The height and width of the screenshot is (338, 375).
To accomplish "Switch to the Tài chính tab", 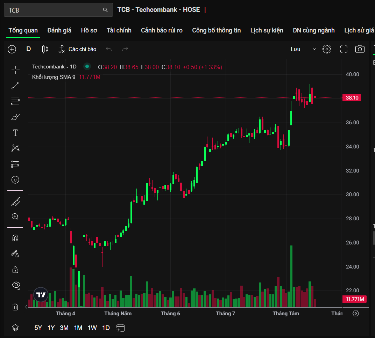I will click(119, 30).
